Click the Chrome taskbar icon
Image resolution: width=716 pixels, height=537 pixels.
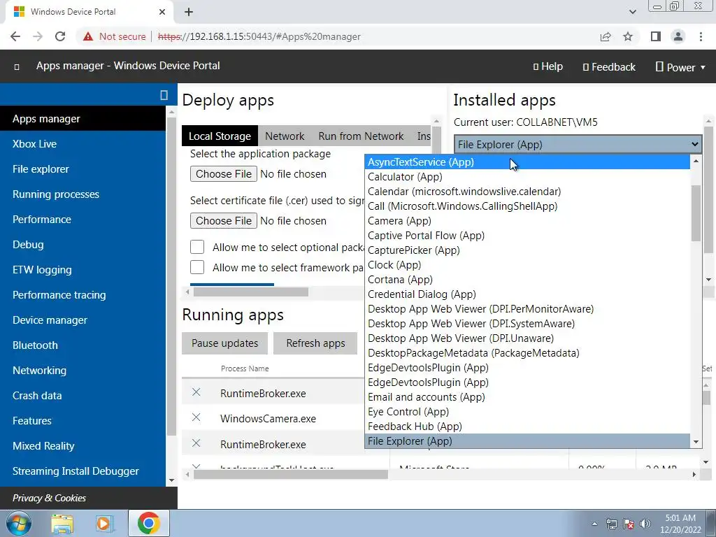tap(148, 523)
